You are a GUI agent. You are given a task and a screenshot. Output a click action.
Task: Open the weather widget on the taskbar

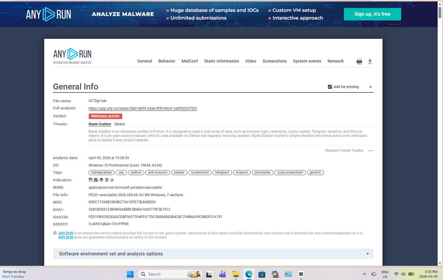point(14,274)
